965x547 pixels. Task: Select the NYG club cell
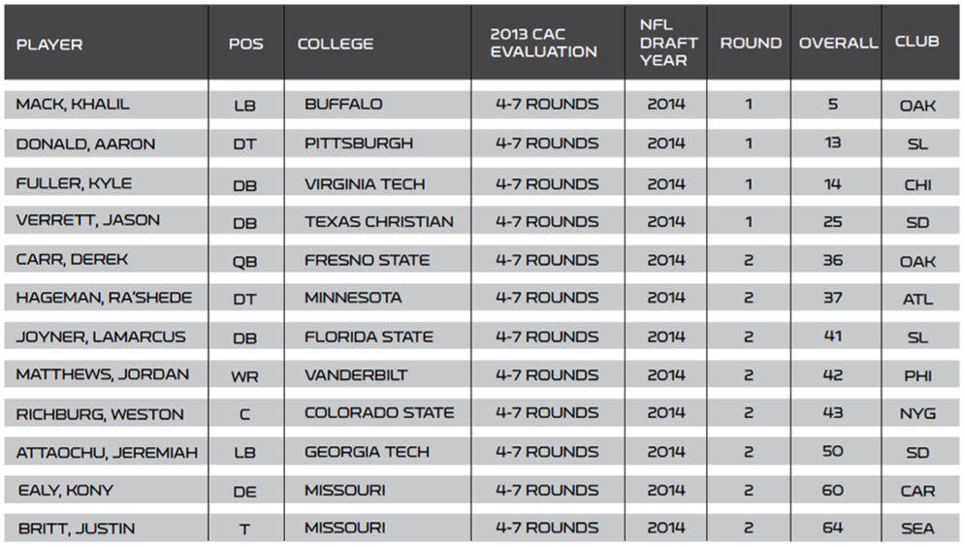pyautogui.click(x=917, y=413)
